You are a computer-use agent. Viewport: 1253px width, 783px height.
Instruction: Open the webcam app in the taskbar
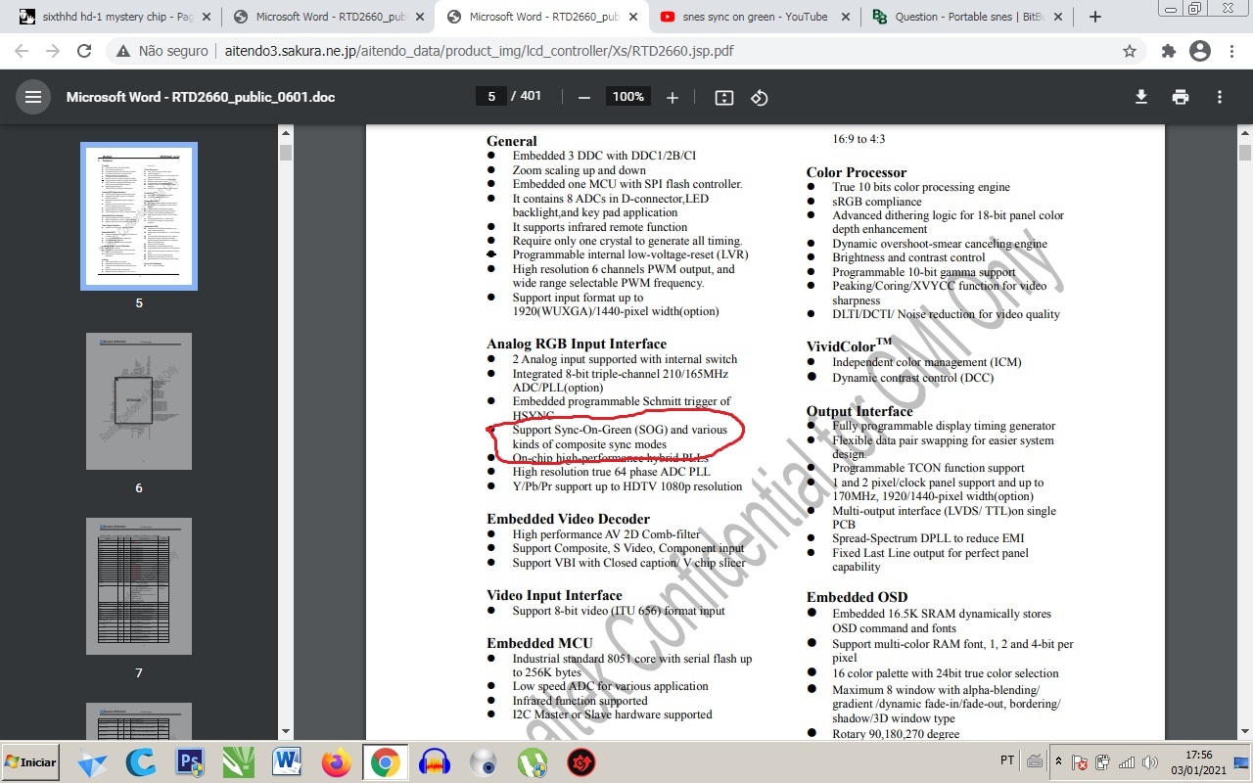483,762
